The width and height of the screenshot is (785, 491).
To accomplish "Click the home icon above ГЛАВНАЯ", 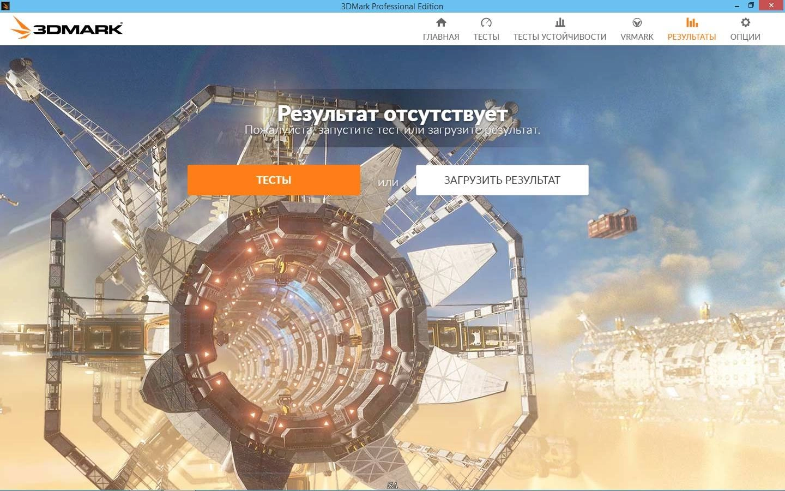I will click(441, 22).
